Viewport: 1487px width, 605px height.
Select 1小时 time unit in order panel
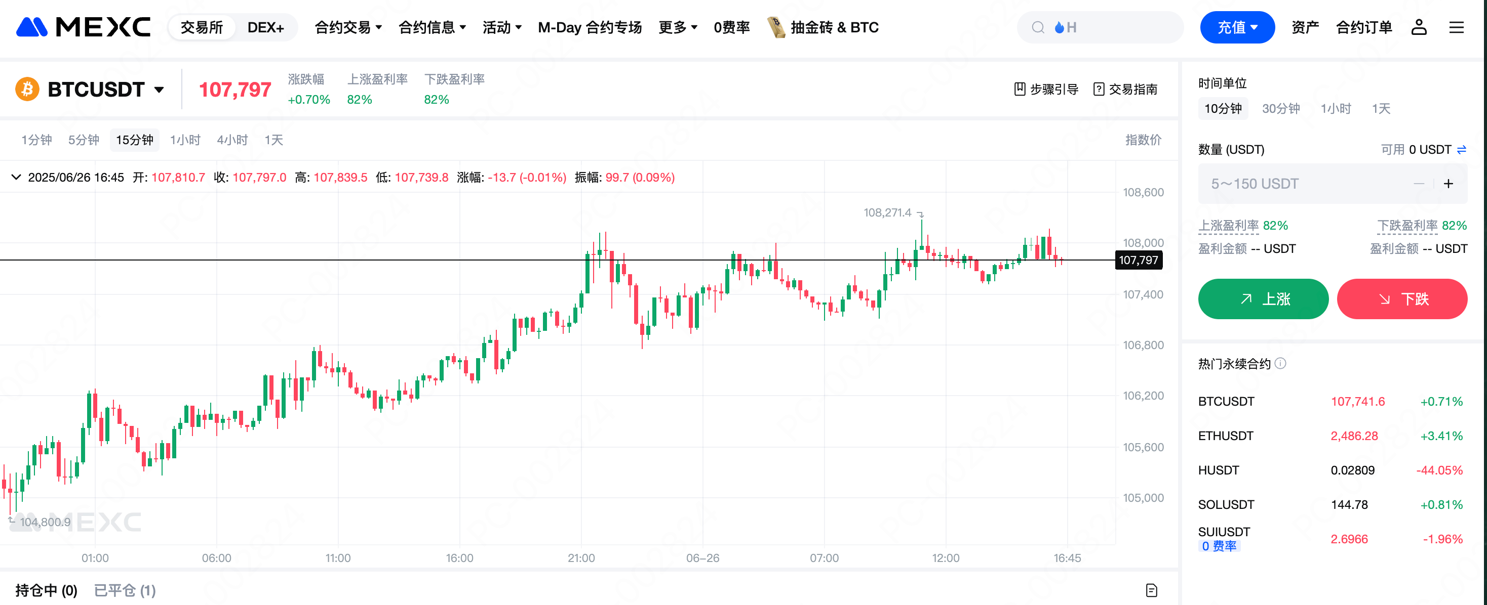pos(1336,108)
